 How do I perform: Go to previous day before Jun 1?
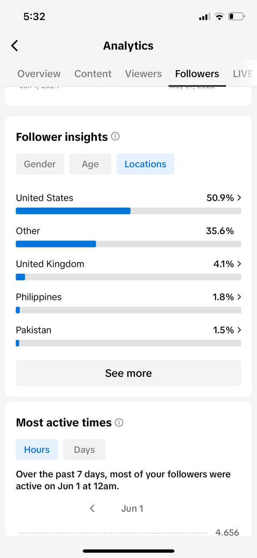pos(92,508)
